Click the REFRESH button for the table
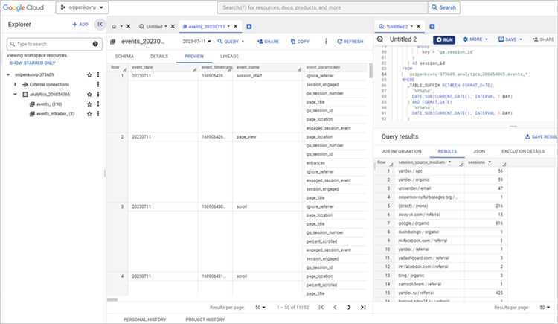 click(349, 42)
